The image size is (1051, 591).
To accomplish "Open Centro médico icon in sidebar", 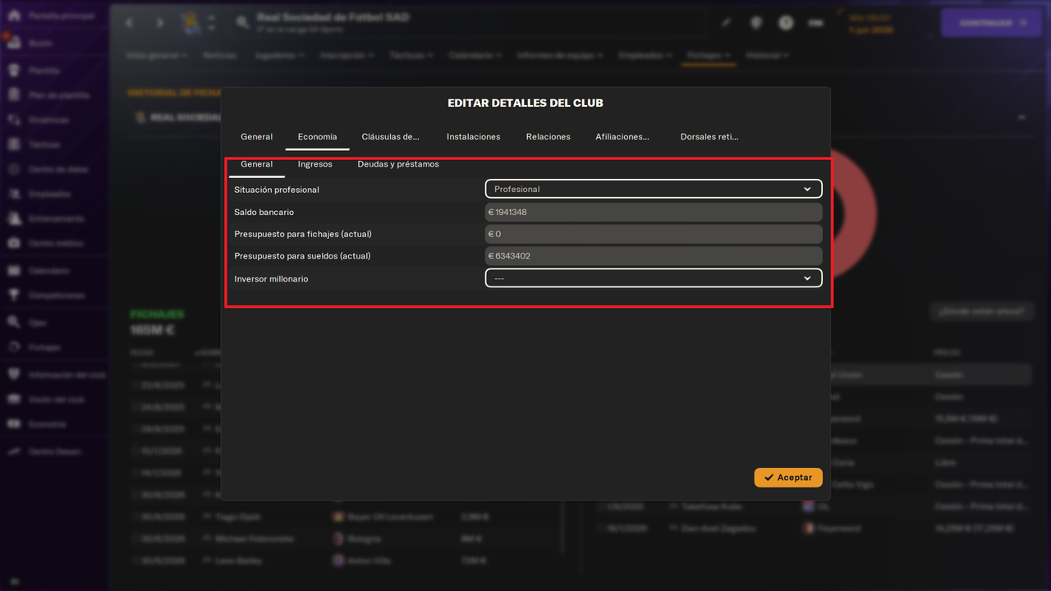I will 14,244.
